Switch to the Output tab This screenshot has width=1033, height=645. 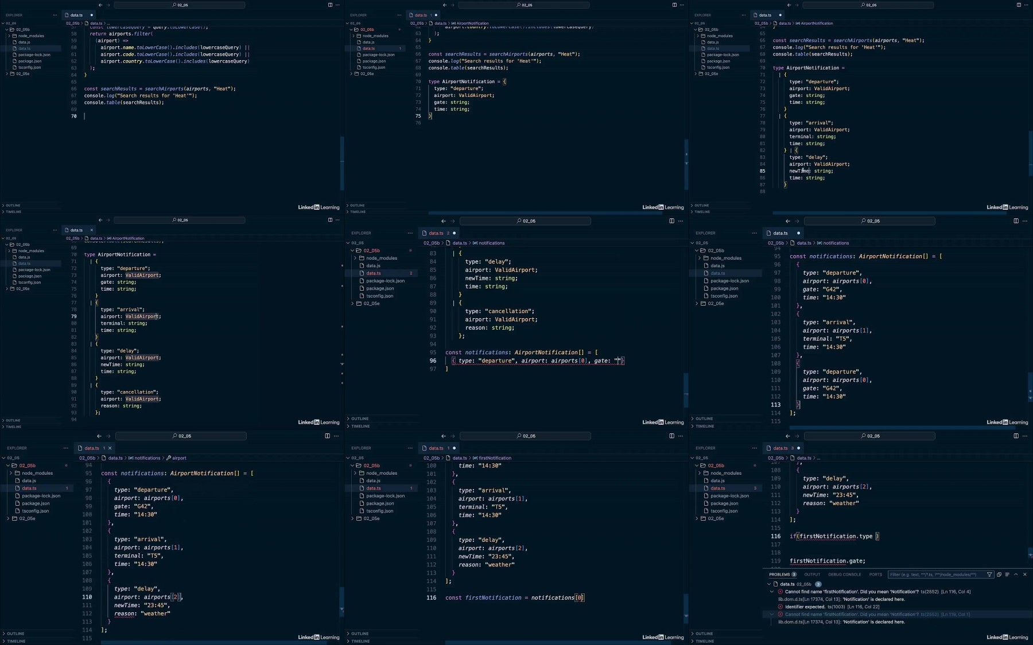[x=812, y=574]
